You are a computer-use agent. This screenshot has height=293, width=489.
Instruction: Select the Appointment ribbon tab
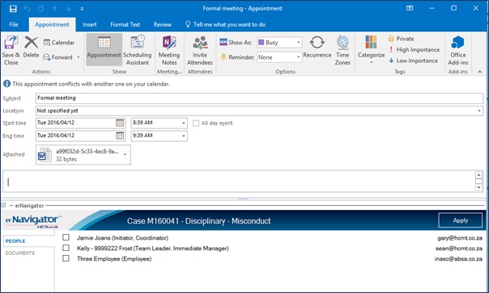(52, 24)
